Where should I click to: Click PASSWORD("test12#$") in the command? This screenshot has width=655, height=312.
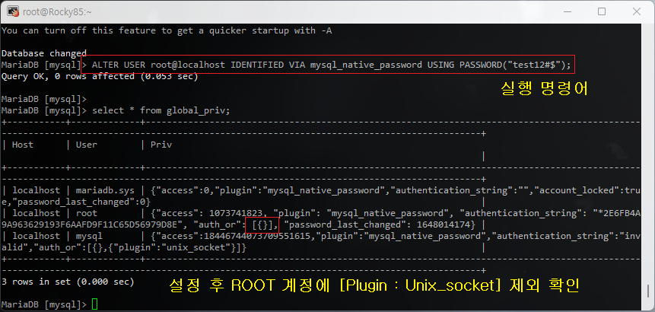pyautogui.click(x=512, y=65)
